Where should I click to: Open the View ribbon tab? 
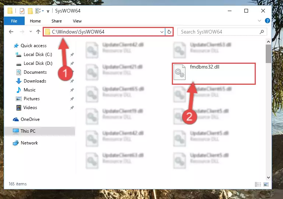[x=77, y=21]
